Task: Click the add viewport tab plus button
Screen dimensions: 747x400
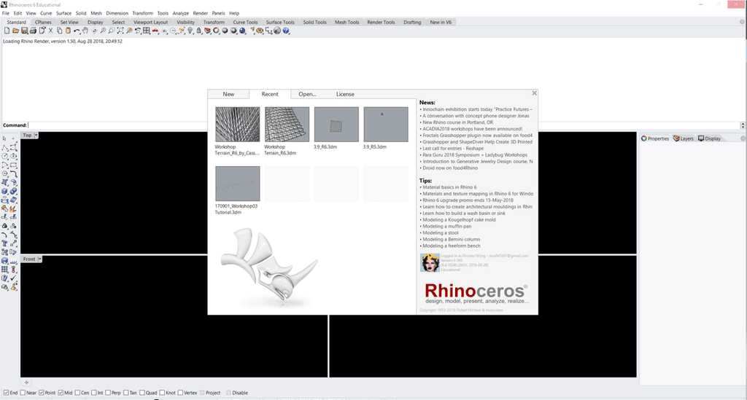Action: click(x=27, y=383)
